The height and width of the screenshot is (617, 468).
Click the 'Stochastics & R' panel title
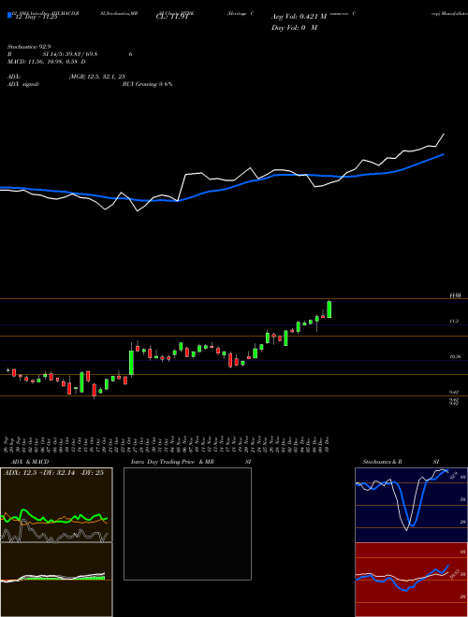tap(382, 462)
